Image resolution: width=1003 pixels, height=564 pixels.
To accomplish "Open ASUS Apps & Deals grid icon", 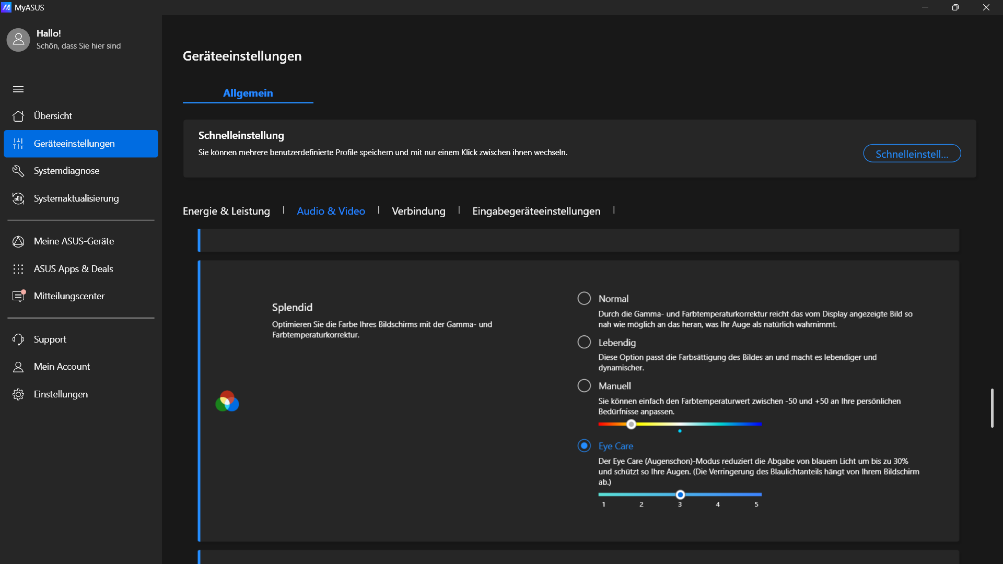I will (18, 269).
